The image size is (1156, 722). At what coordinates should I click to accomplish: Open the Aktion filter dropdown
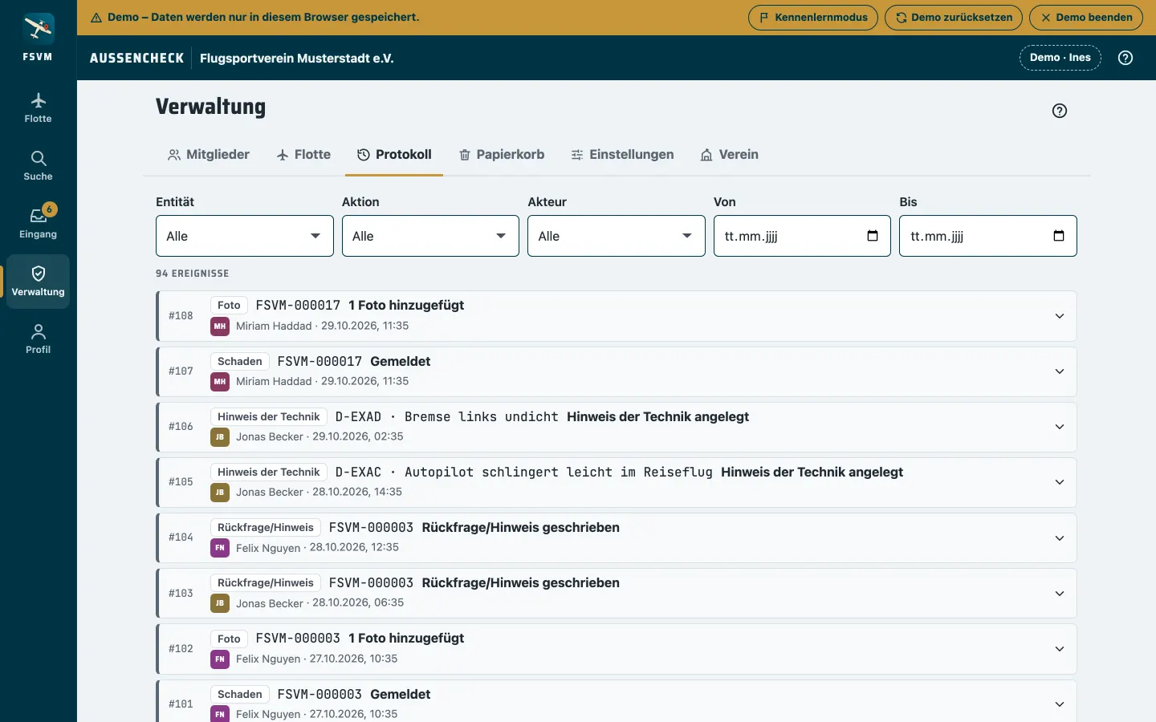(x=430, y=236)
